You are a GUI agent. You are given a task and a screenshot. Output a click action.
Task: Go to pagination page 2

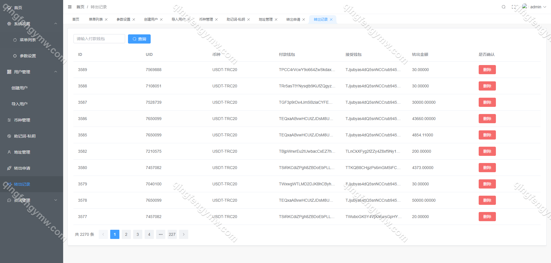pyautogui.click(x=126, y=234)
